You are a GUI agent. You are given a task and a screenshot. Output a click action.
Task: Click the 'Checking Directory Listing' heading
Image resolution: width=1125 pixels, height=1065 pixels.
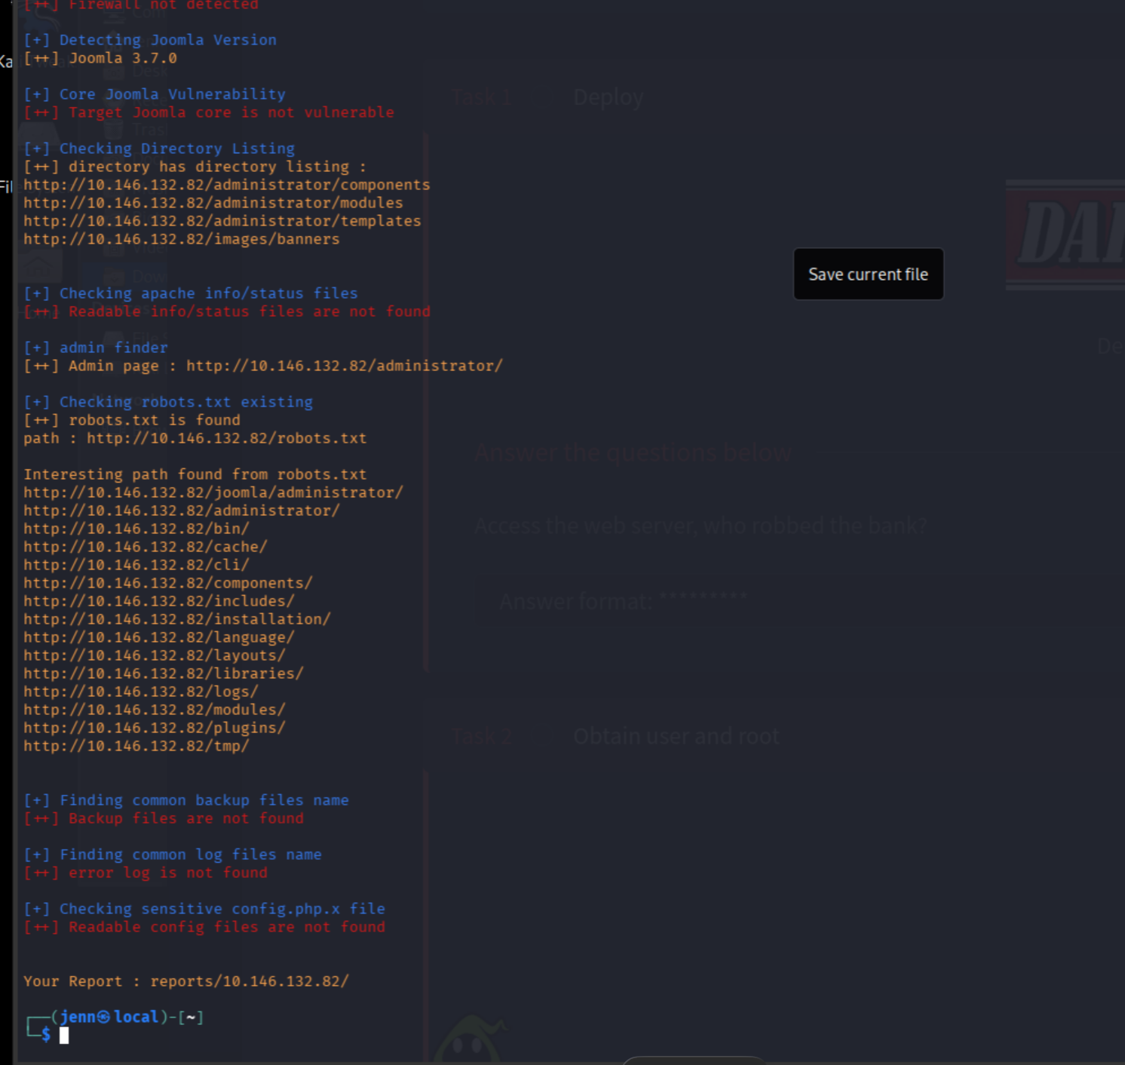159,149
